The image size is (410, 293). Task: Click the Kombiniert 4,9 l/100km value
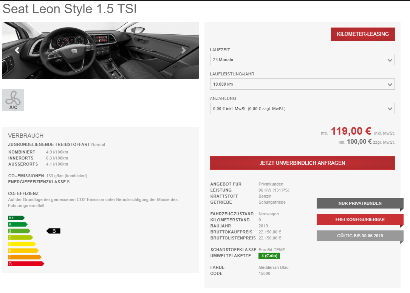(x=57, y=152)
